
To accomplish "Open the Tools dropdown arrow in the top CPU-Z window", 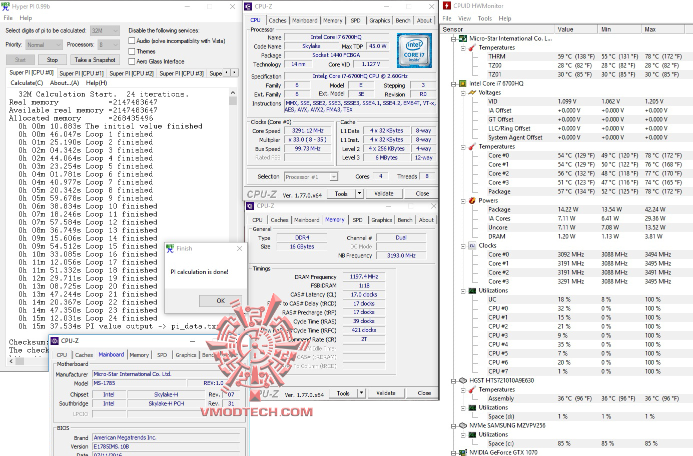I will point(359,193).
